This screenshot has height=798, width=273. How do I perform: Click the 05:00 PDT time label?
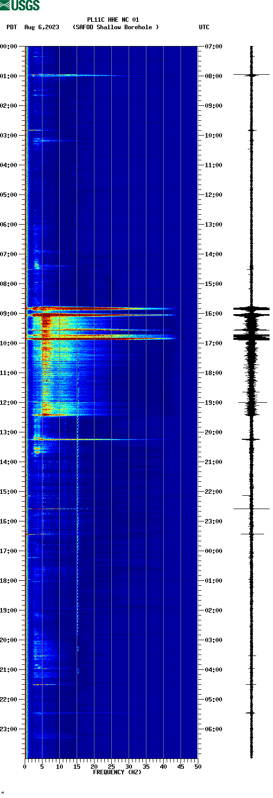pyautogui.click(x=9, y=195)
